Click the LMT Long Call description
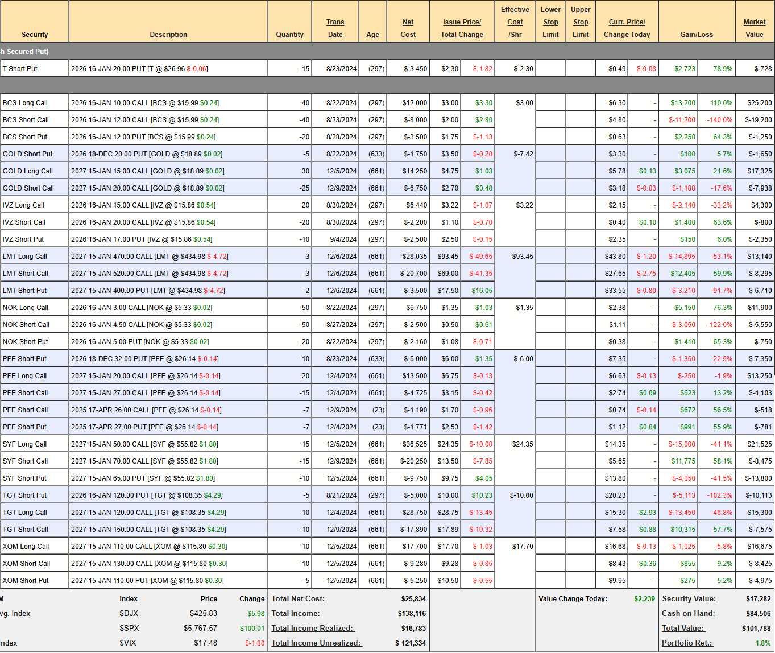775x653 pixels. tap(150, 257)
